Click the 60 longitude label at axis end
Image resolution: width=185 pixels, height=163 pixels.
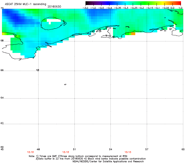click(183, 149)
